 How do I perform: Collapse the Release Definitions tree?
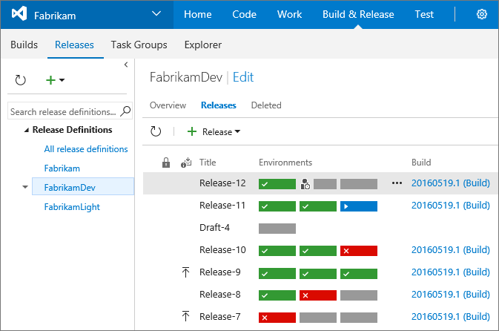pyautogui.click(x=26, y=130)
